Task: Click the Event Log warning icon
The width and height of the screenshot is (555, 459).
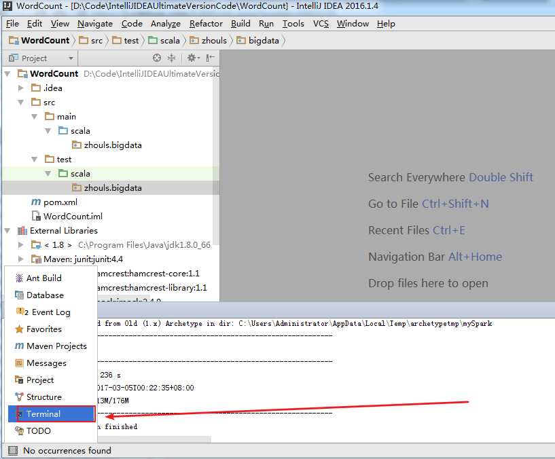Action: click(x=20, y=312)
